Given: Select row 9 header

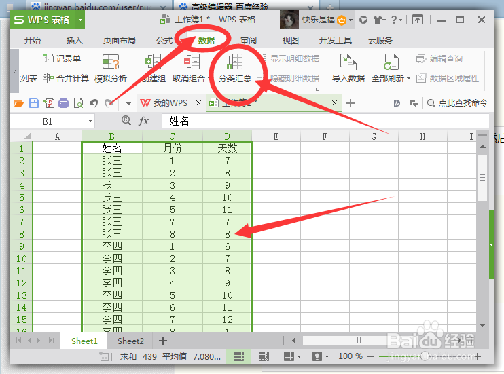Looking at the screenshot, I should [x=22, y=246].
